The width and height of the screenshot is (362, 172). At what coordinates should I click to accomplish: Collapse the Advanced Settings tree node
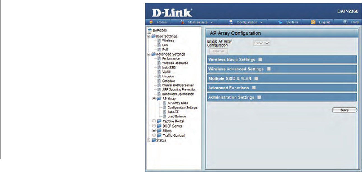point(148,54)
